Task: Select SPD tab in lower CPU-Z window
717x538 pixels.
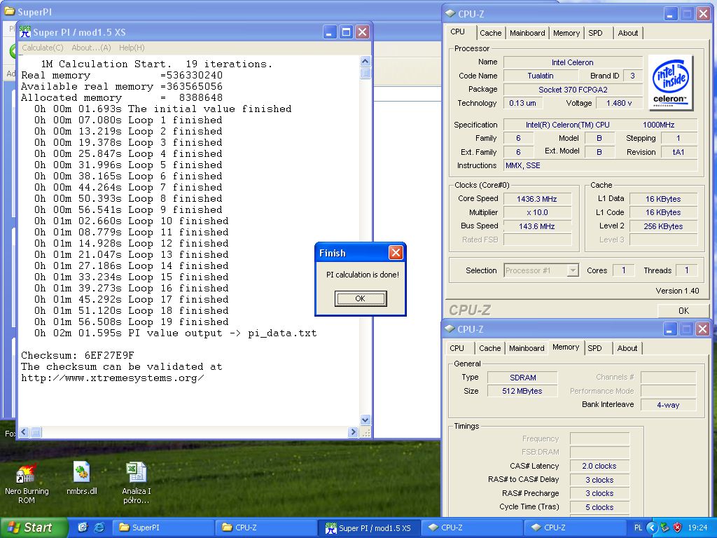Action: [595, 348]
